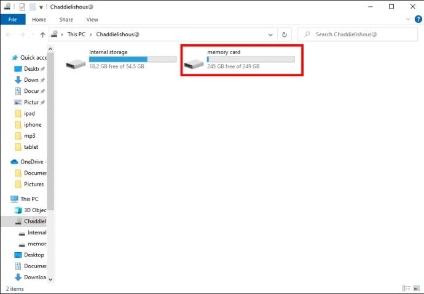Click the New folder quick access toolbar icon

(x=33, y=7)
